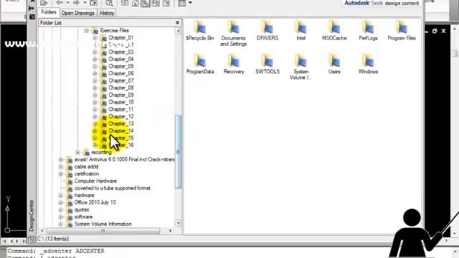Open the Back history dropdown arrow
This screenshot has width=459, height=258.
pyautogui.click(x=67, y=3)
